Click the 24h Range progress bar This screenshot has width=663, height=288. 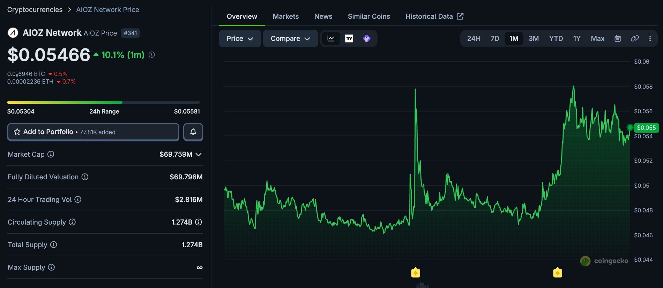104,102
